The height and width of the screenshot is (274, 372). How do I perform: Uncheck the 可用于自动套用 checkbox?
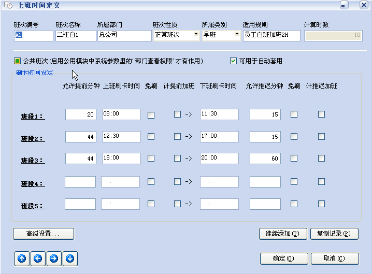233,61
